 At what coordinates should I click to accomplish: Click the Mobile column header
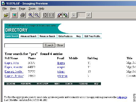tap(73, 58)
